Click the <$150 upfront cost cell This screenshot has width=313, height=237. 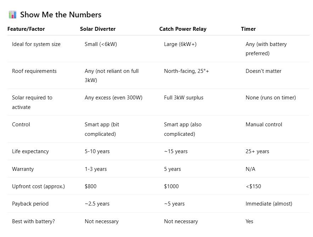(x=253, y=186)
